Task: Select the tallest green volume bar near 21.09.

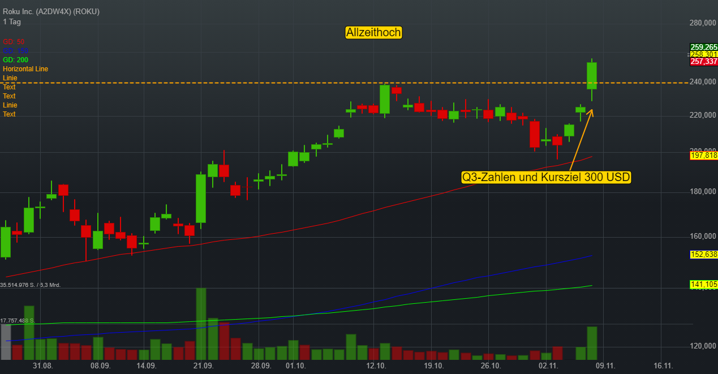Action: point(201,324)
